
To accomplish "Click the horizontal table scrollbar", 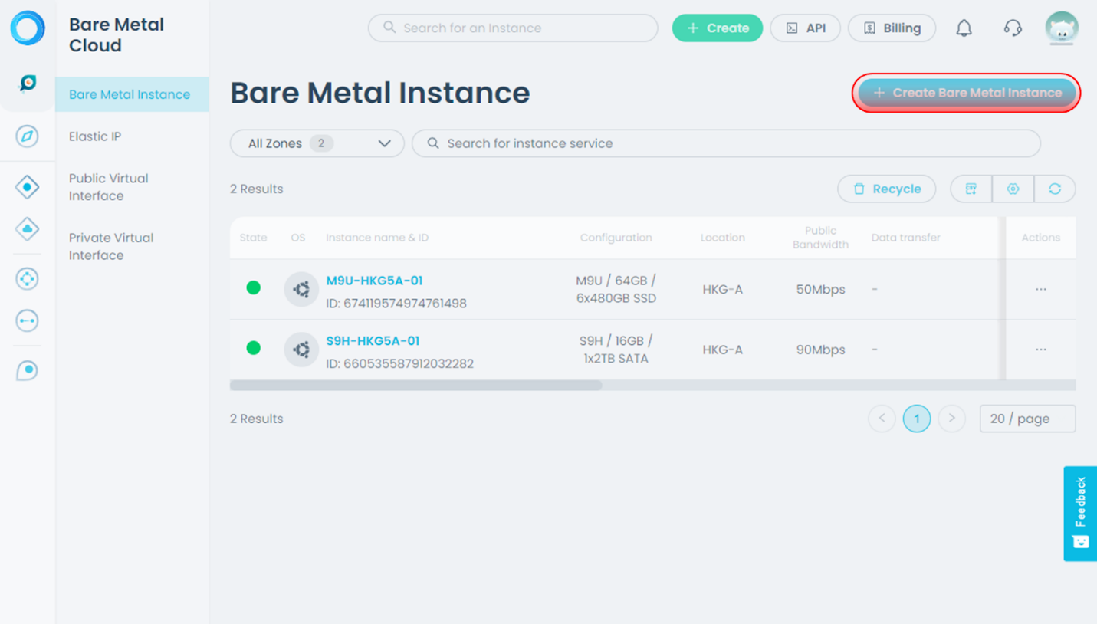I will click(415, 385).
